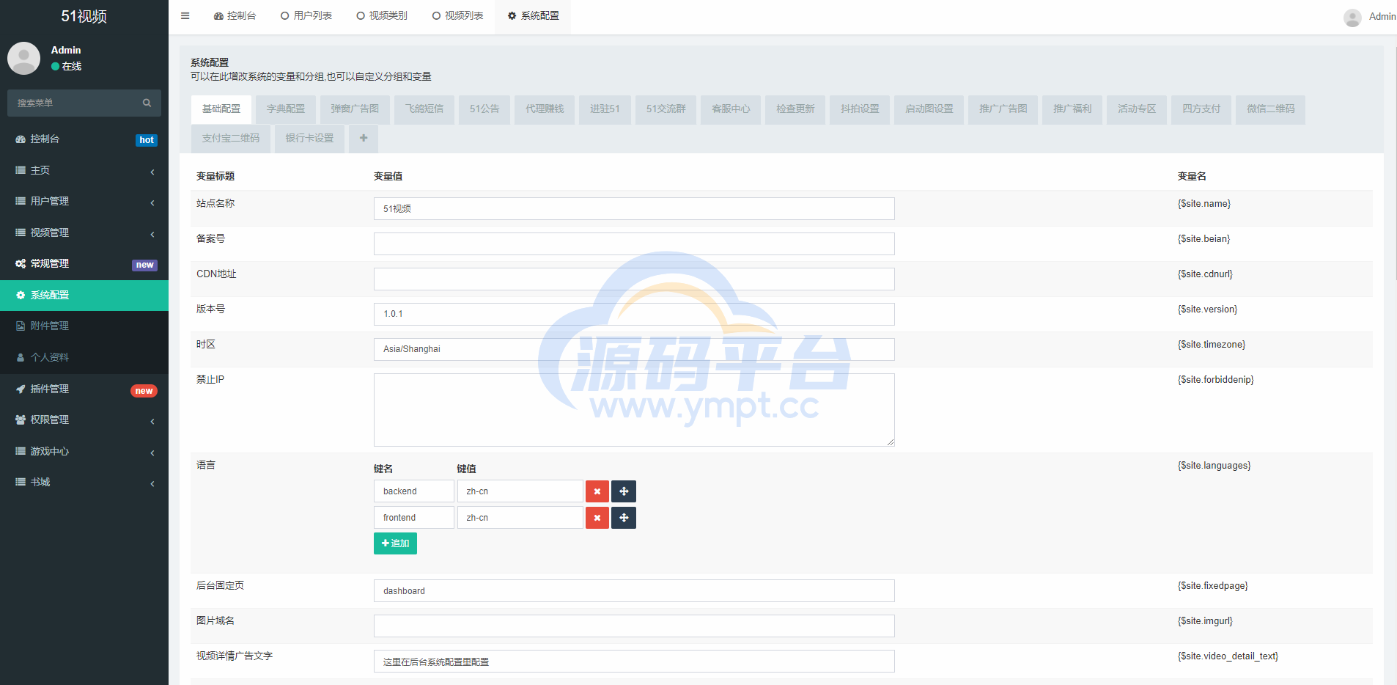Click the {$site.name} variable text
Screen dimensions: 1397x685
(x=1204, y=204)
